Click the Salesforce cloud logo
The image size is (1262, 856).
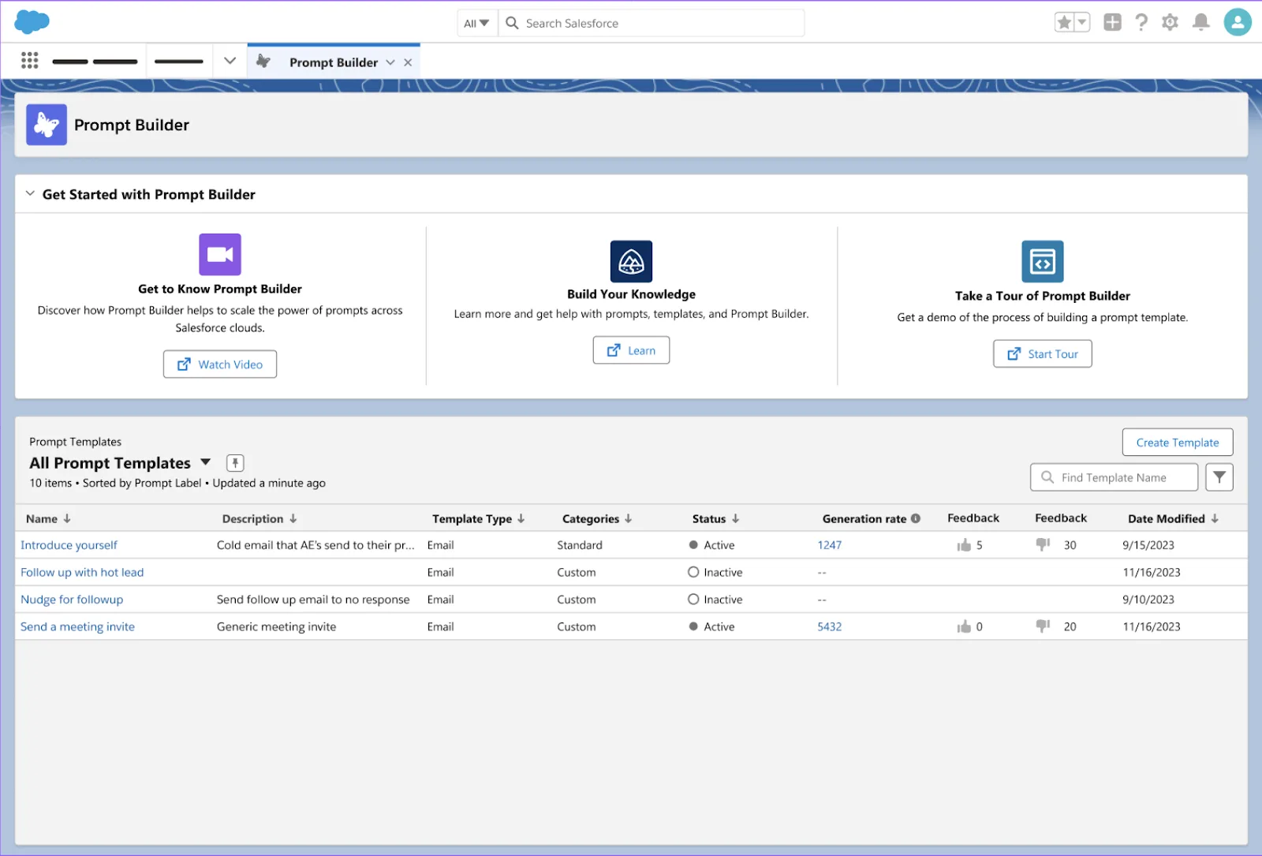[x=32, y=22]
